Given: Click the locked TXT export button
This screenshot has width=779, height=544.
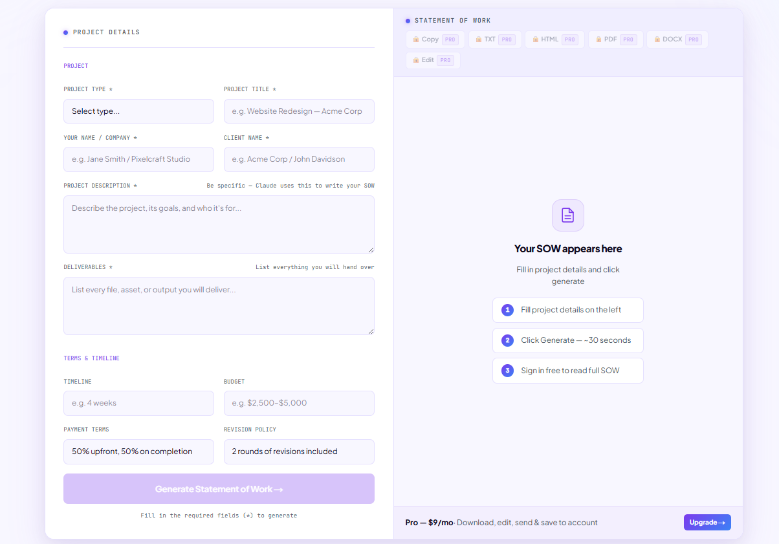Looking at the screenshot, I should tap(495, 39).
